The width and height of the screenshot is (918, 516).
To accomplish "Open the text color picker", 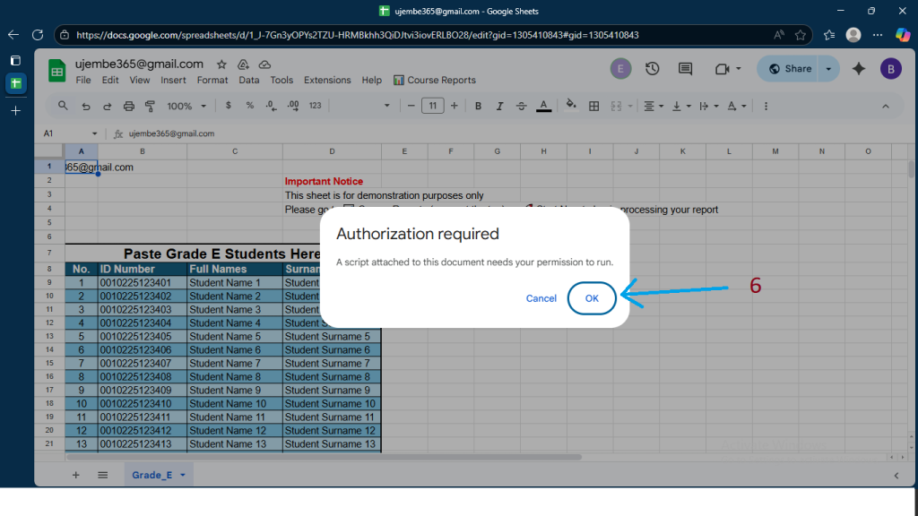I will (x=543, y=106).
